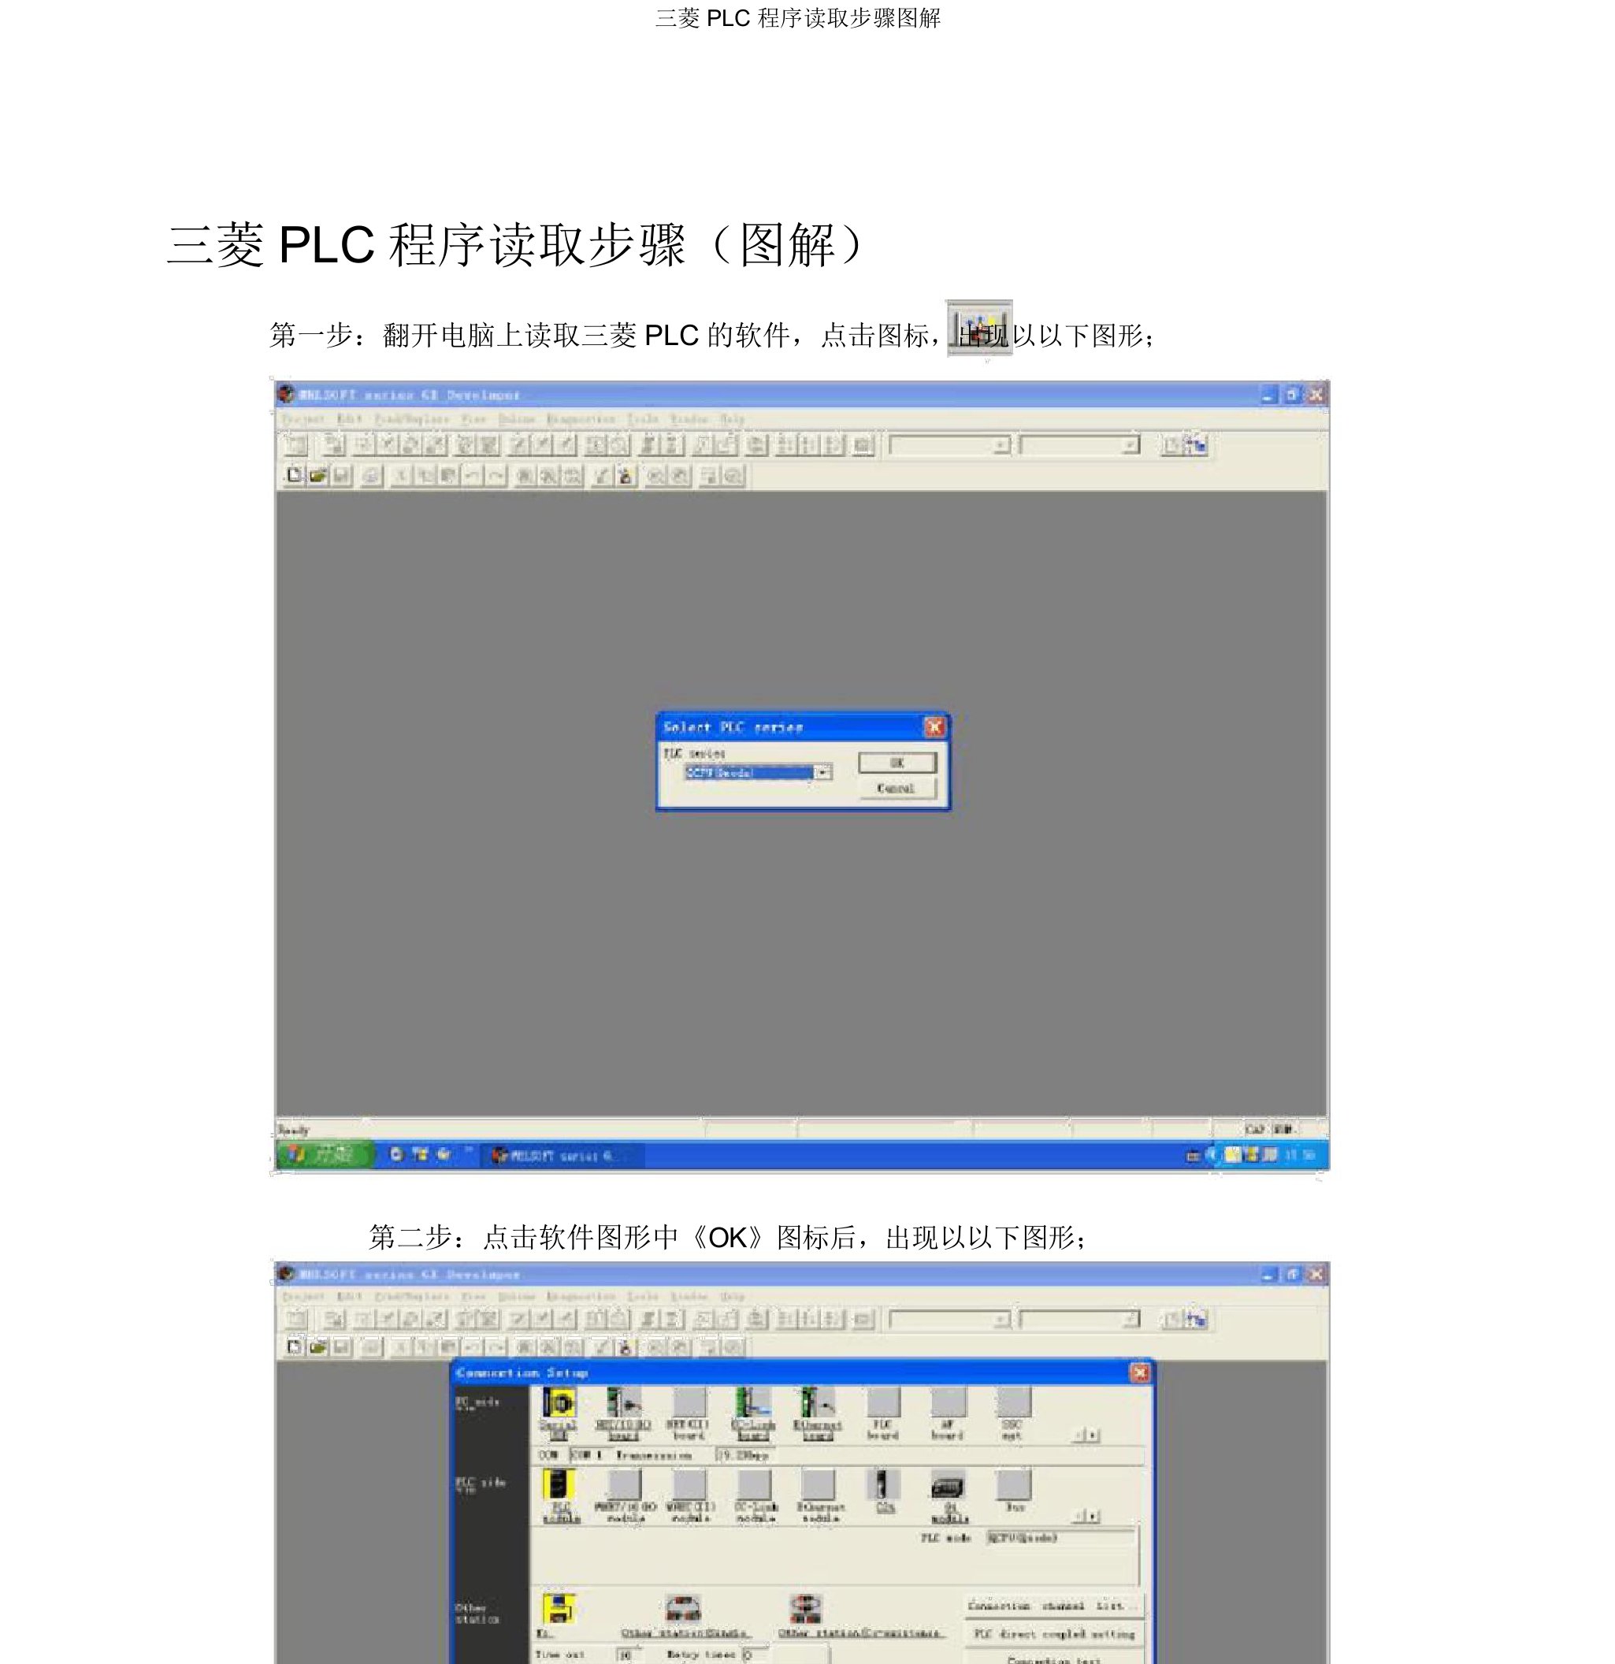
Task: Click Save icon in step-one screenshot toolbar
Action: pyautogui.click(x=341, y=475)
